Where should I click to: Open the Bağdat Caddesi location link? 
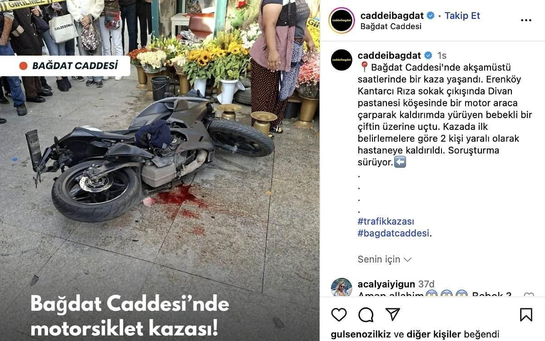[x=391, y=26]
